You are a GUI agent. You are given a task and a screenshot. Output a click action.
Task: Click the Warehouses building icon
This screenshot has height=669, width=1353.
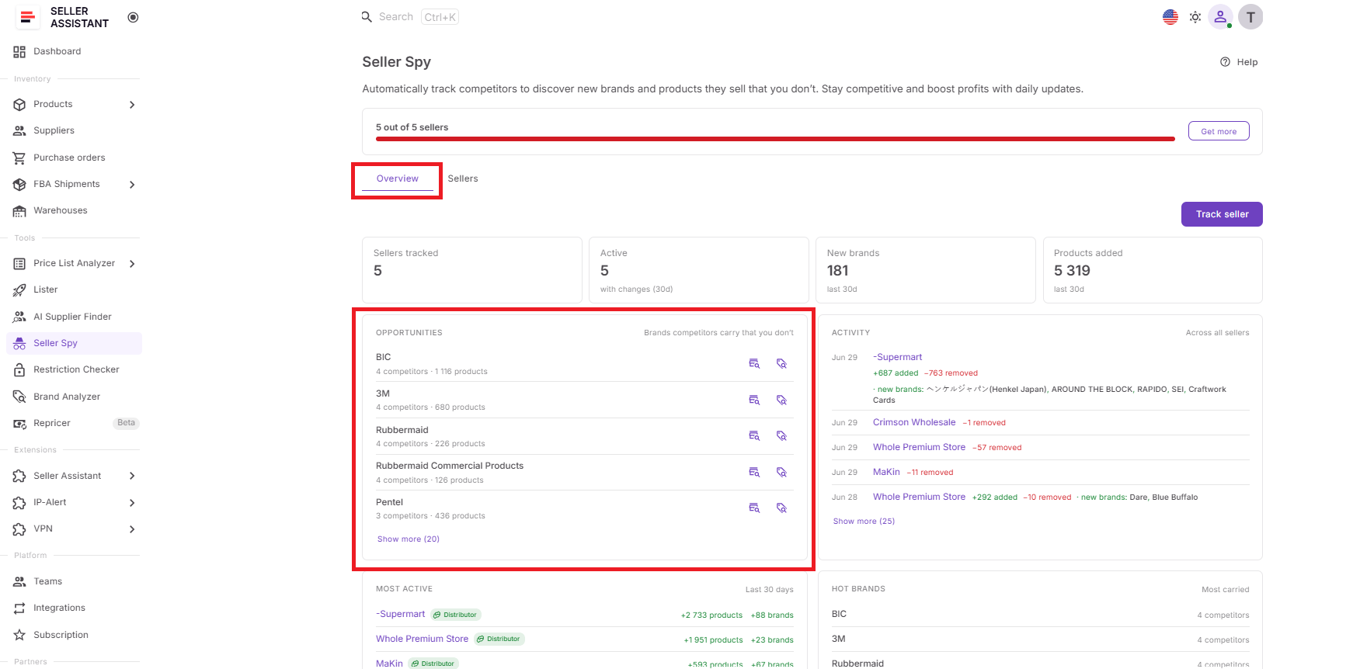pos(19,211)
